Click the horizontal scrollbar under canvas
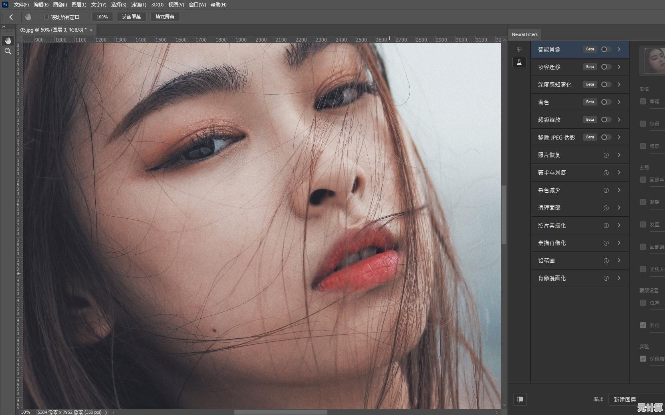 [x=280, y=412]
